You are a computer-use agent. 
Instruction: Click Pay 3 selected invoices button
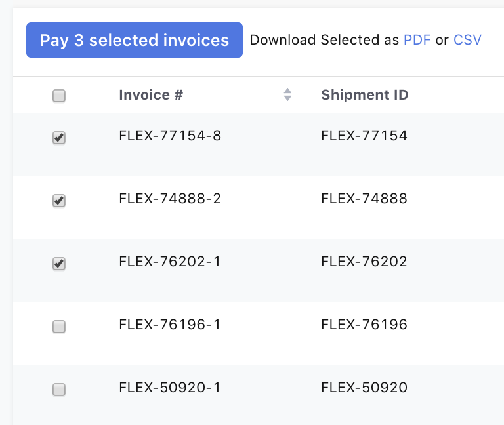[x=135, y=40]
